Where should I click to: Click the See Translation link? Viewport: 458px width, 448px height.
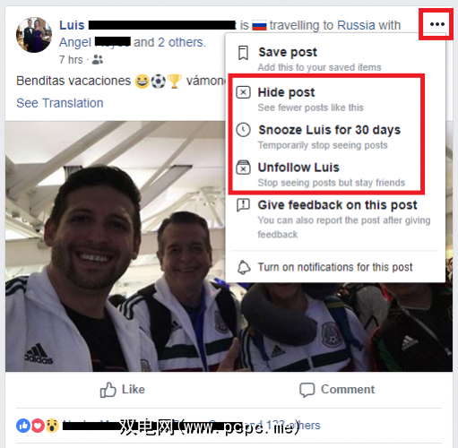point(60,103)
